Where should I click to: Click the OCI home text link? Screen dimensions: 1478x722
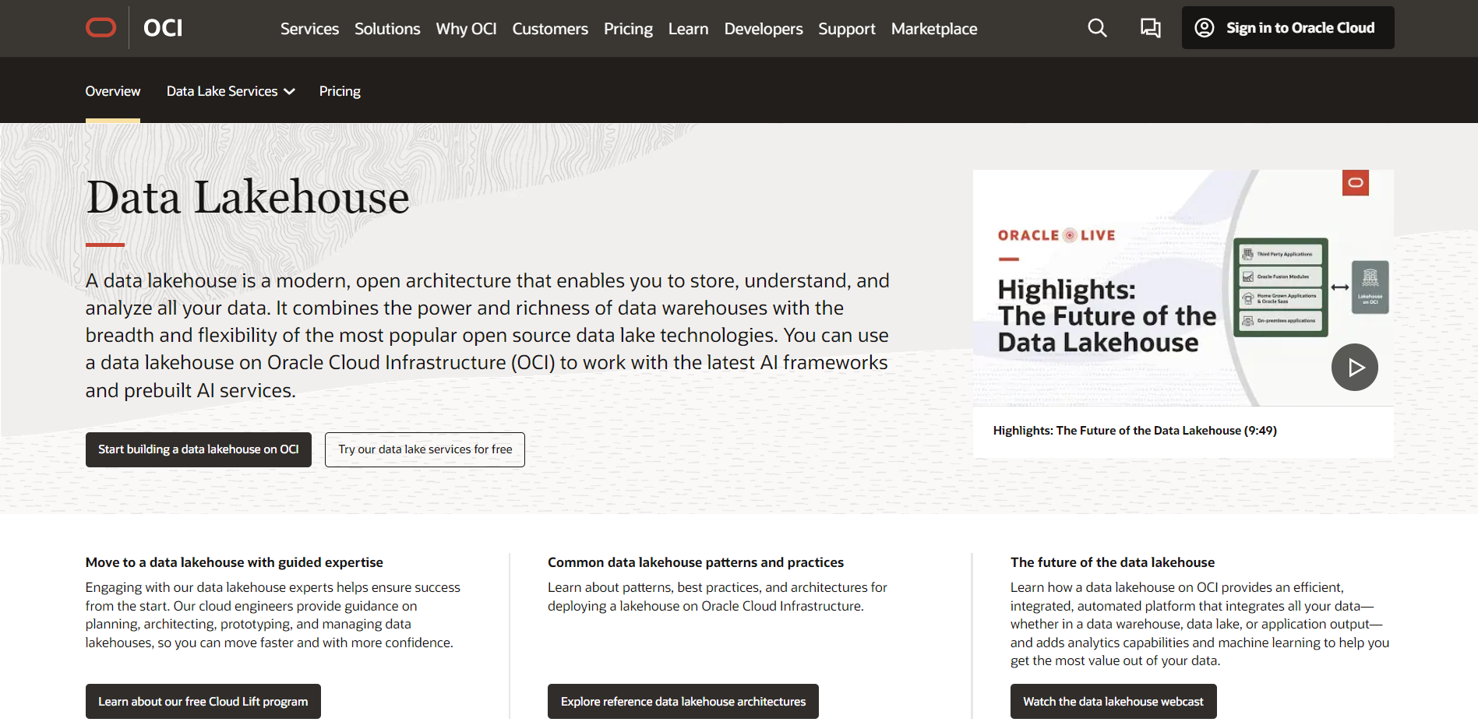[163, 28]
